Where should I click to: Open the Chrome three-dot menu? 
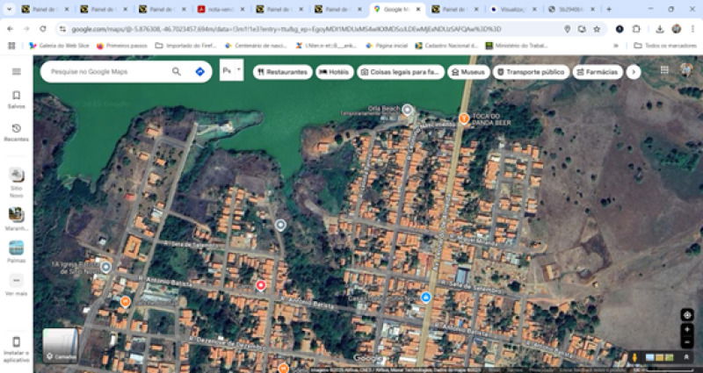(692, 29)
